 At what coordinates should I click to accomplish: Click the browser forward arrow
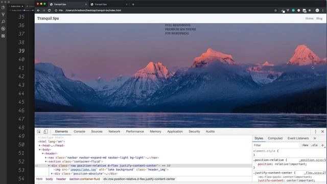click(44, 10)
